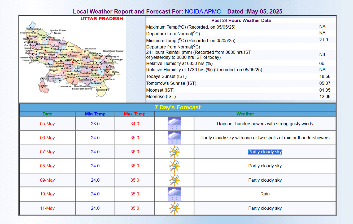Click the rain icon for 10-May
Screen dimensions: 353x224
tap(174, 194)
